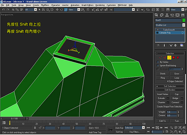
Task: Select Border sub-object level icon
Action: tap(169, 58)
